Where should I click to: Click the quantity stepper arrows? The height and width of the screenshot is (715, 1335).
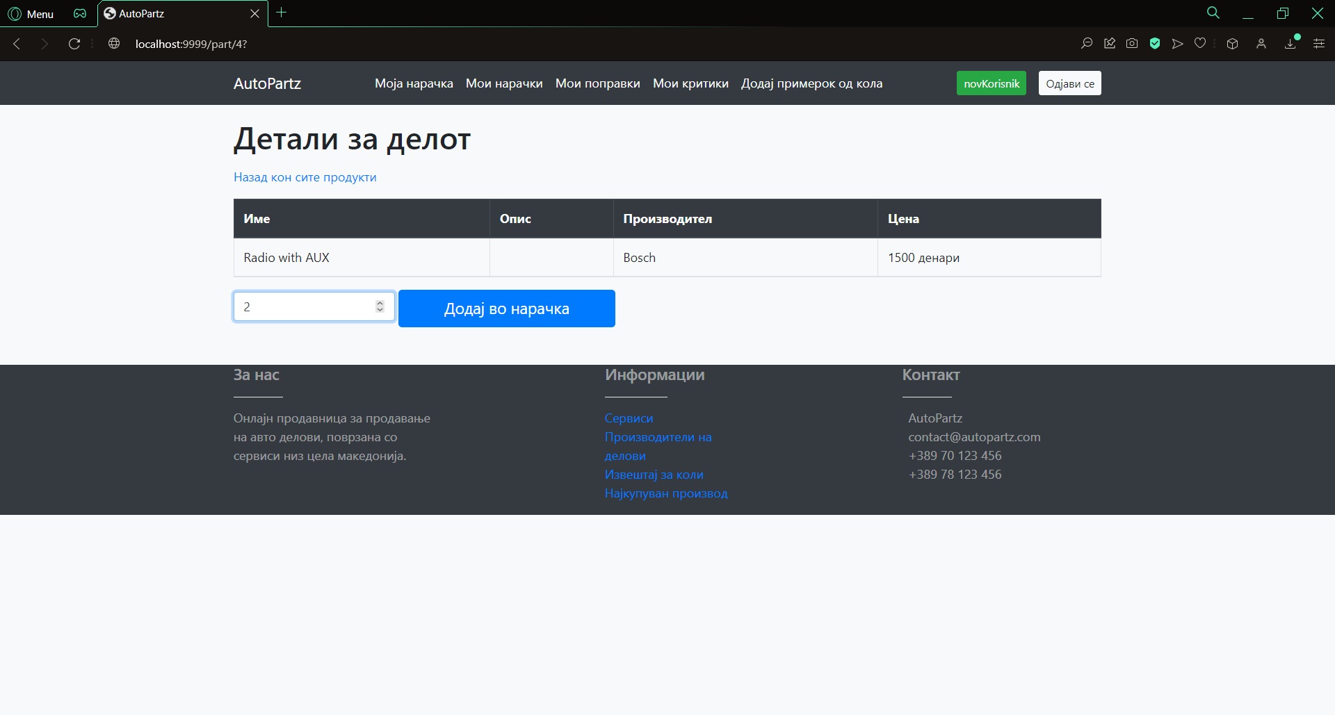(x=380, y=306)
